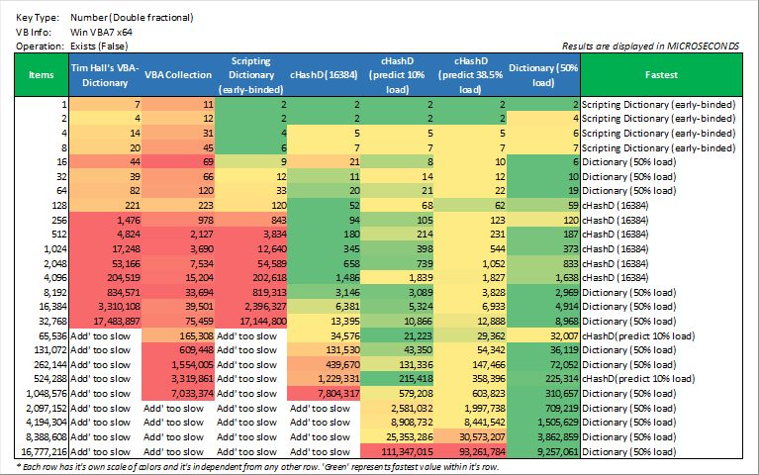Select the 'Win VBA7 x64' info cell

pos(103,32)
